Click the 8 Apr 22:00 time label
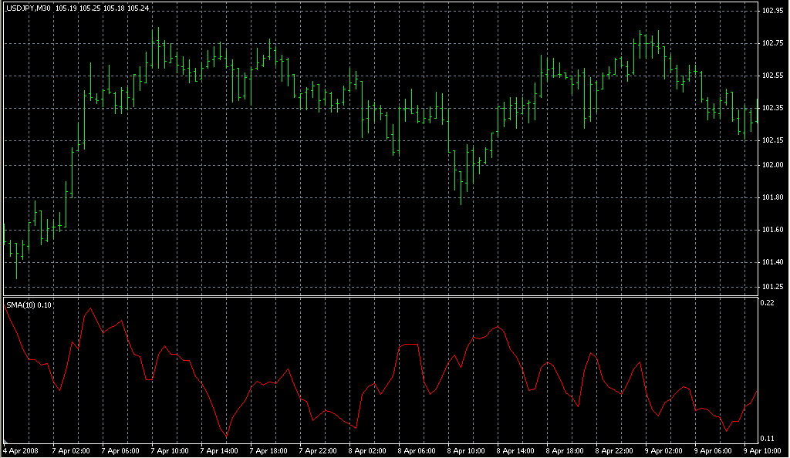Viewport: 790px width, 458px height. click(x=614, y=450)
